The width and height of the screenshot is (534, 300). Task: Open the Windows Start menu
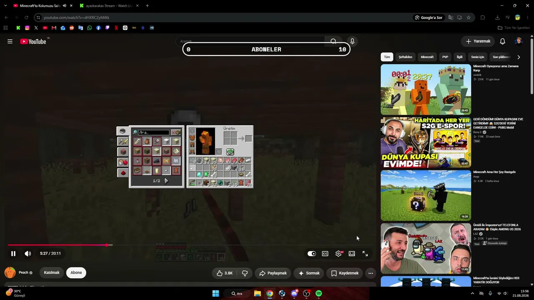[216, 293]
